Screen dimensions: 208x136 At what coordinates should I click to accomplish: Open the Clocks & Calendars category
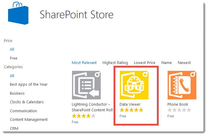tap(27, 102)
